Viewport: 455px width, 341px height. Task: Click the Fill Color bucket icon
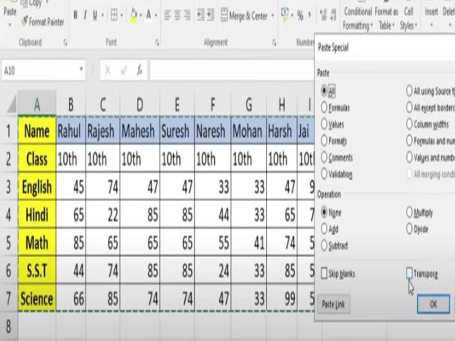133,15
